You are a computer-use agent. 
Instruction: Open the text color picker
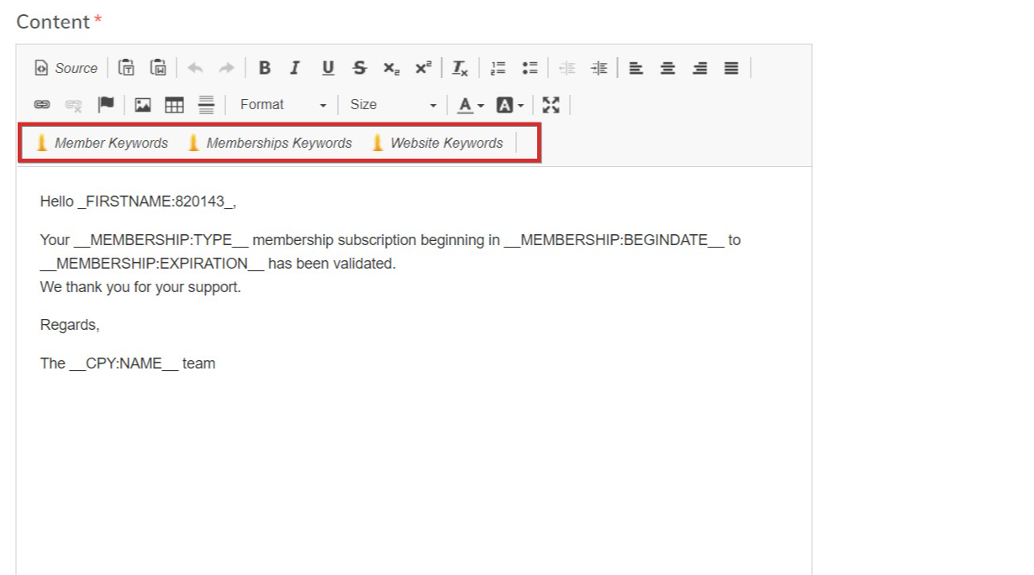point(471,105)
